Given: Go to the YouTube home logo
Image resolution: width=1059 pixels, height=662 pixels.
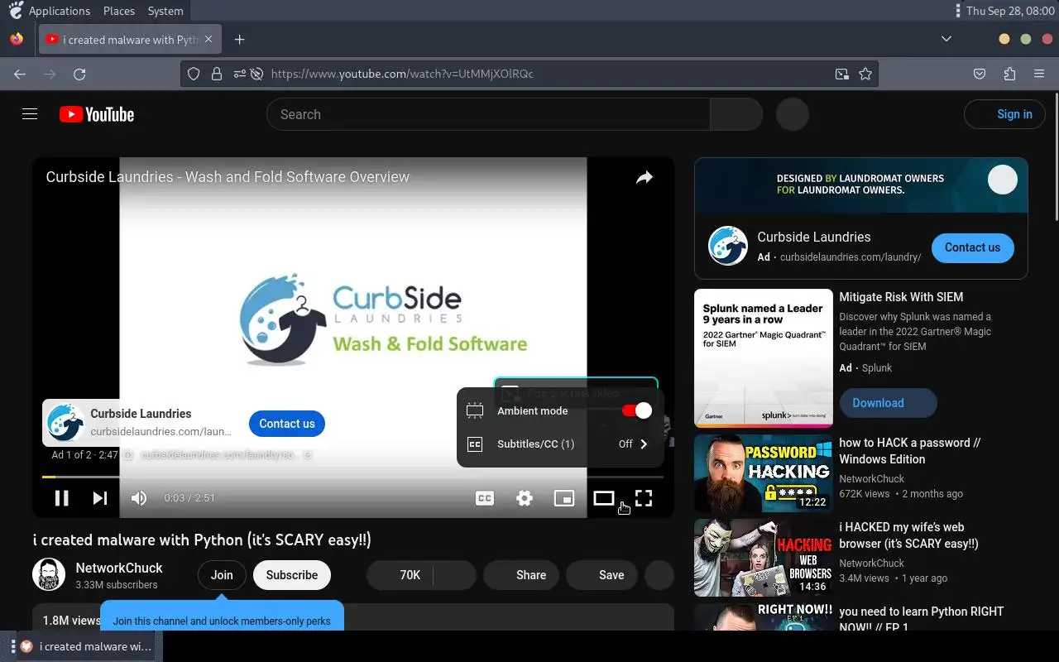Looking at the screenshot, I should [x=97, y=114].
